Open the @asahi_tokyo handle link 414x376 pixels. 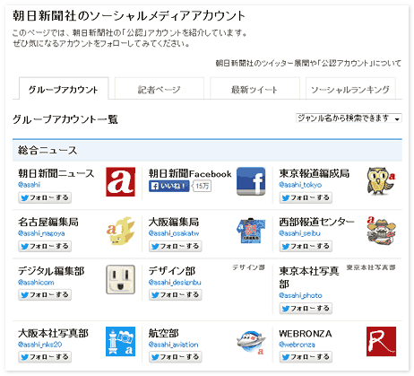(x=300, y=185)
